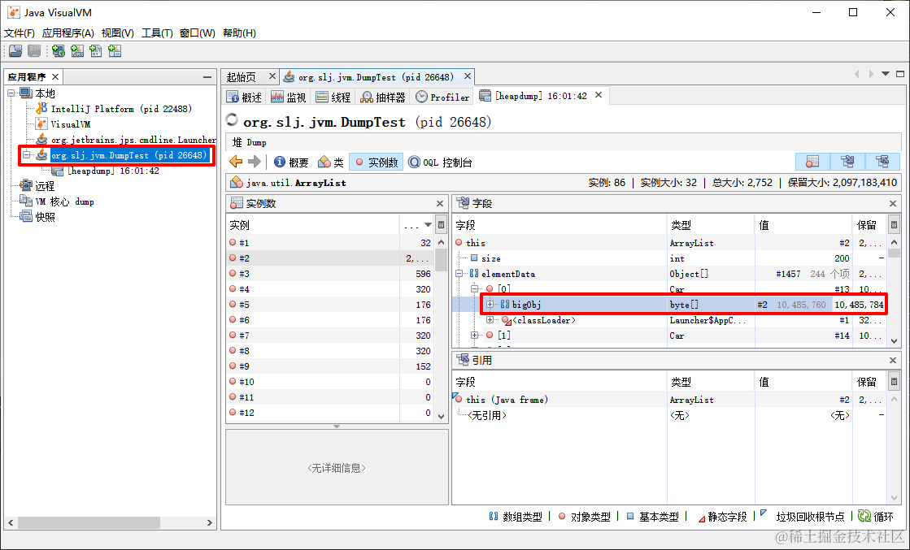The height and width of the screenshot is (550, 910).
Task: Click the forward arrow in heap dump view
Action: (255, 162)
